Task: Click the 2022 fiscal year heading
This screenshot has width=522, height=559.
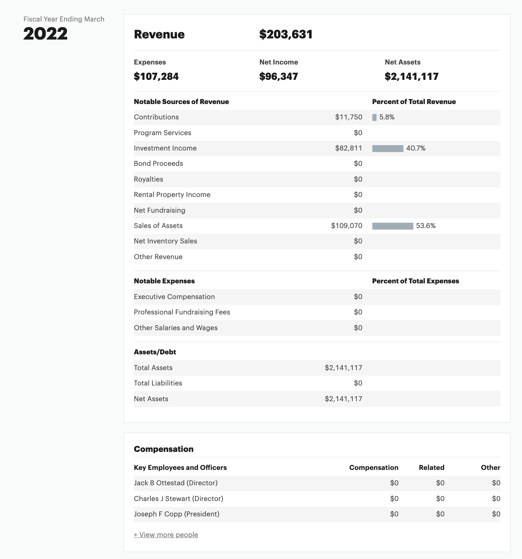Action: (x=45, y=34)
